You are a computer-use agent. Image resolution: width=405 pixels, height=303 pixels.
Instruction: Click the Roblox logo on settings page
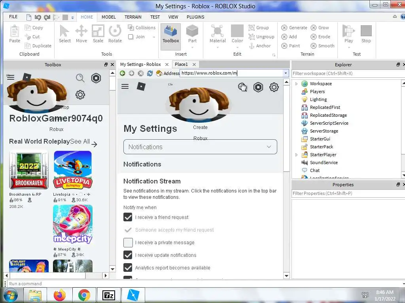[x=141, y=86]
